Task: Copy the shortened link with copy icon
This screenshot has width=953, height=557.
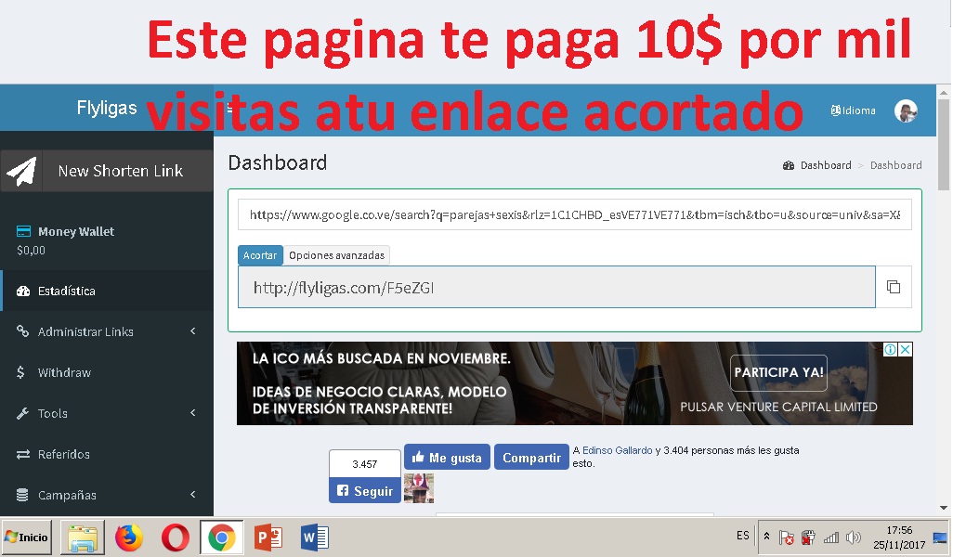Action: coord(894,287)
